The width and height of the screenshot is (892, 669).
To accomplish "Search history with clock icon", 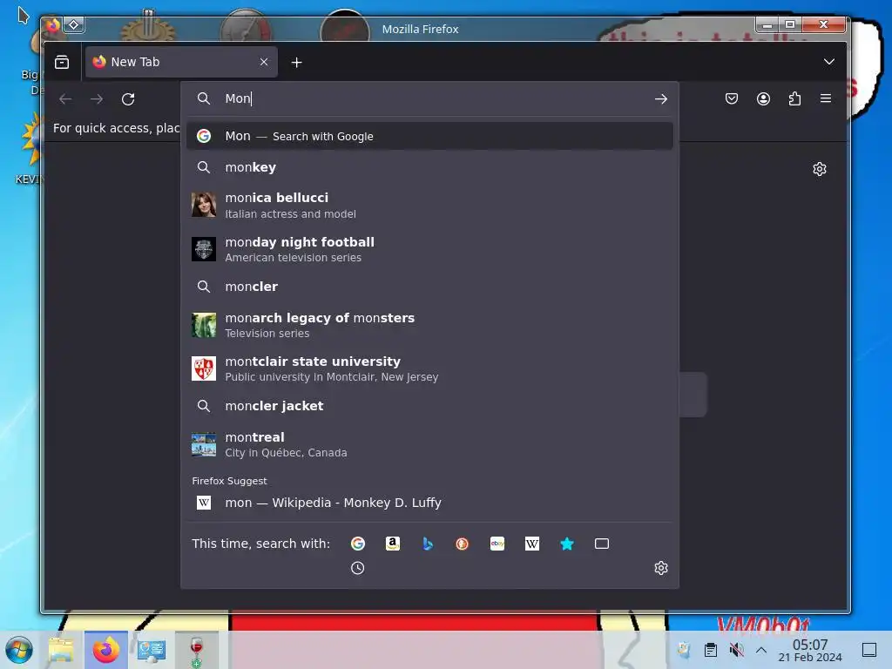I will [x=358, y=568].
